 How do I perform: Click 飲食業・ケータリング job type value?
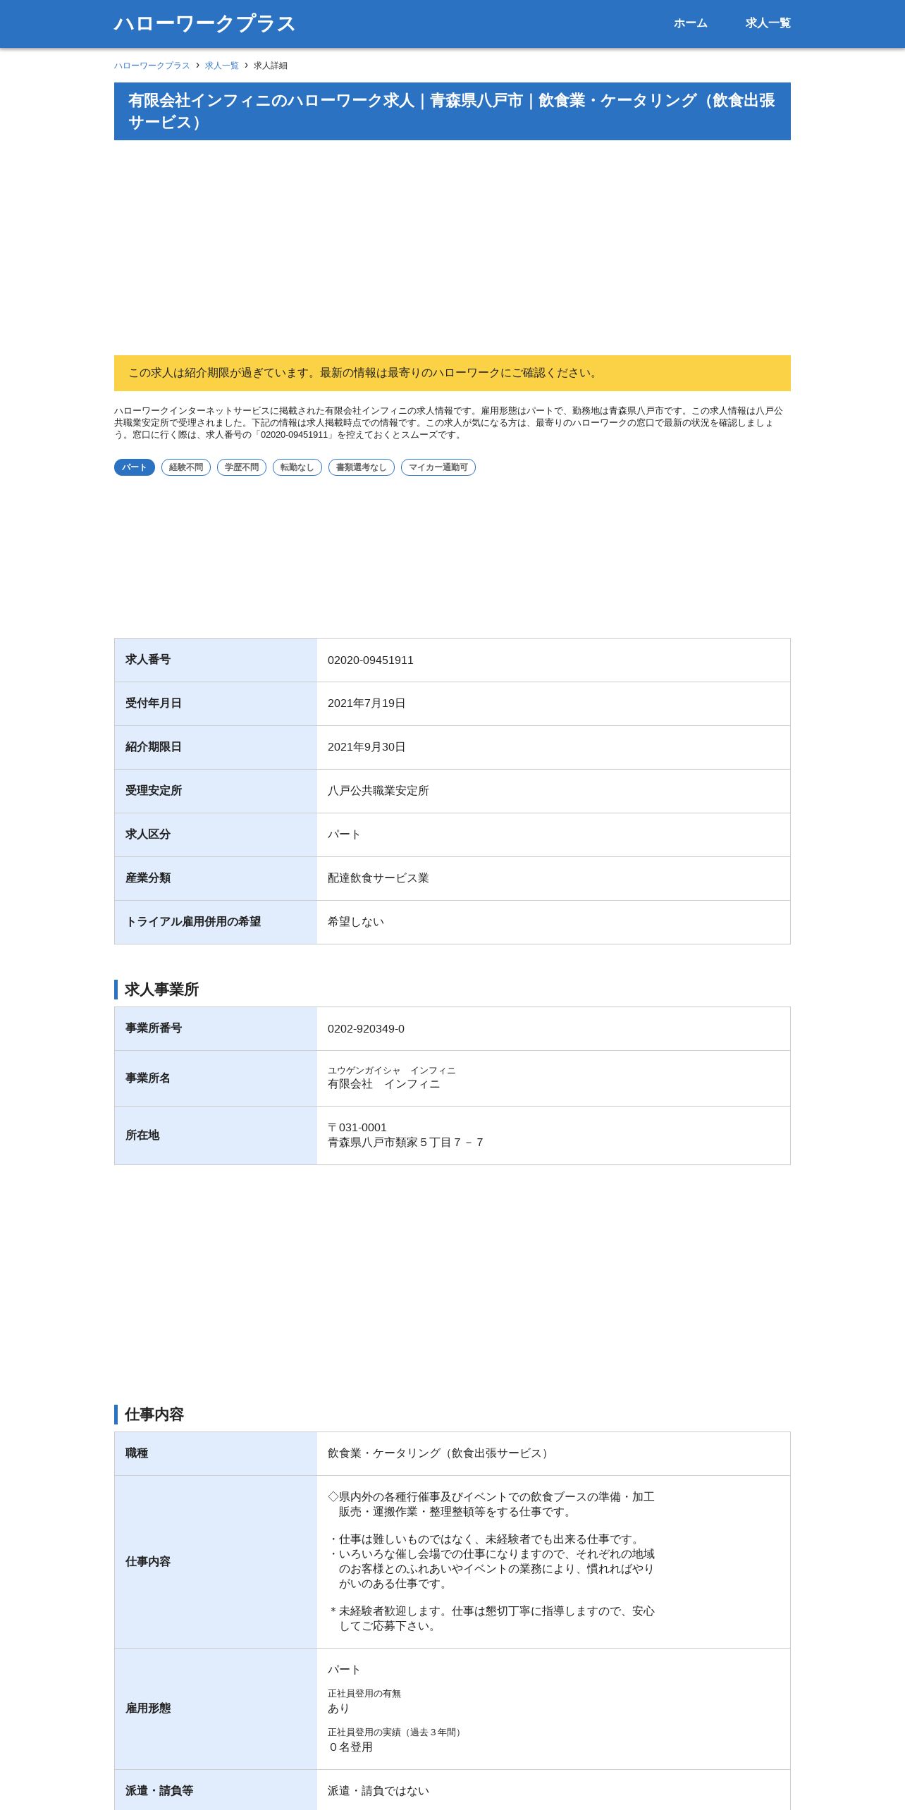click(440, 1453)
